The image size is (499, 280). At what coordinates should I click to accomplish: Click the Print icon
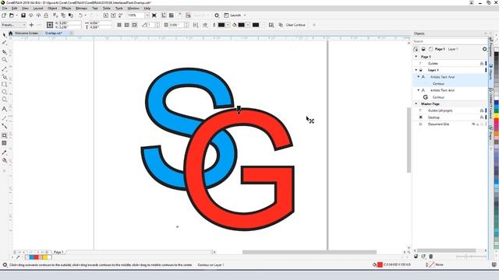click(46, 16)
